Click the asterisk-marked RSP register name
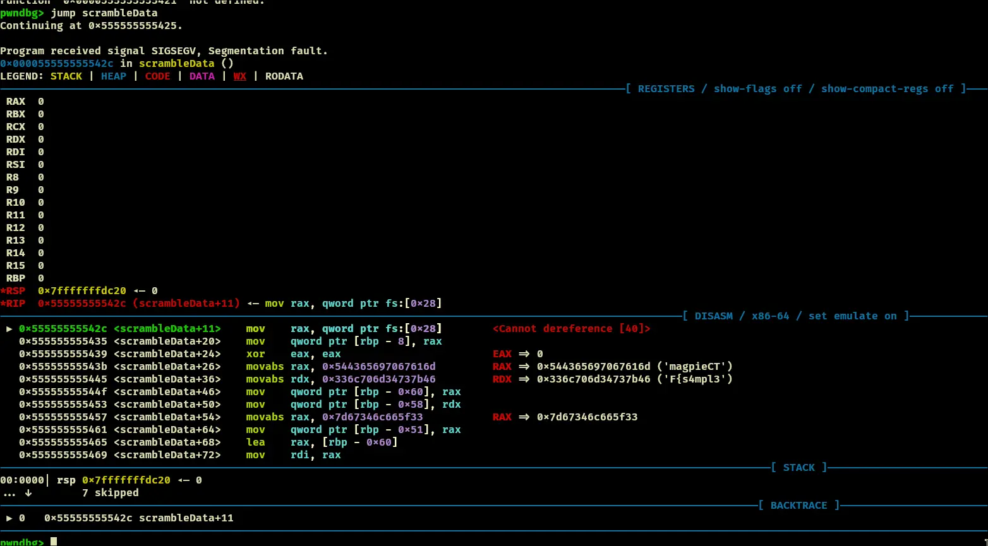Screen dimensions: 988x546 click(x=13, y=291)
